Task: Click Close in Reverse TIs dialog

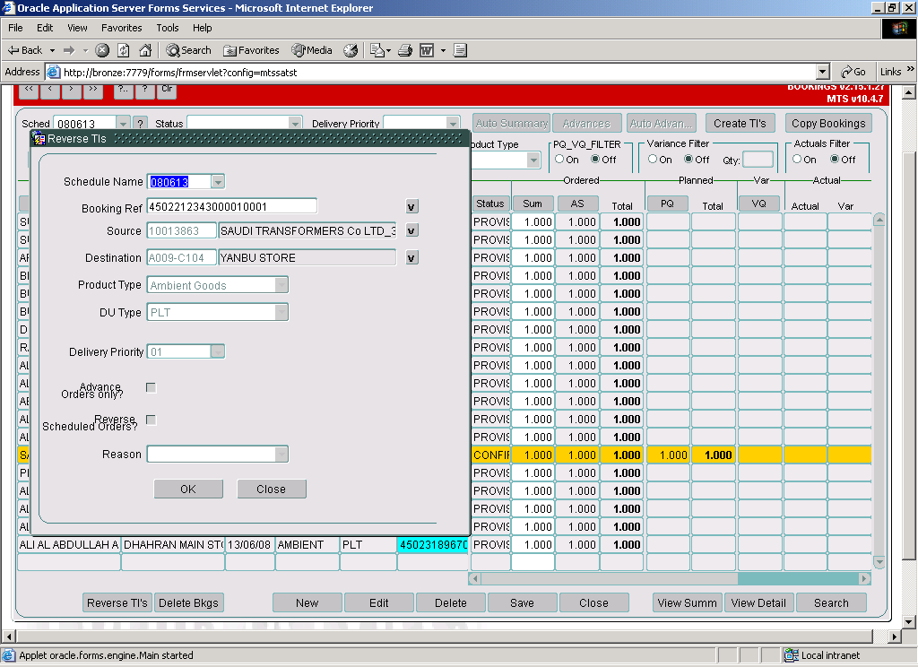Action: [271, 489]
